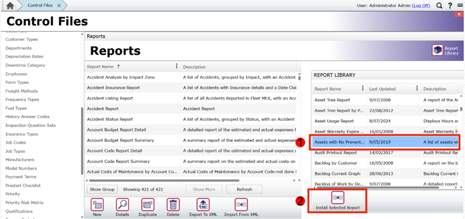Open Report Name column options menu
This screenshot has width=465, height=219.
[x=177, y=66]
